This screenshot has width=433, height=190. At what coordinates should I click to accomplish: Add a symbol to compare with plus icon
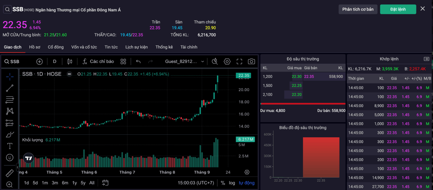pyautogui.click(x=39, y=61)
